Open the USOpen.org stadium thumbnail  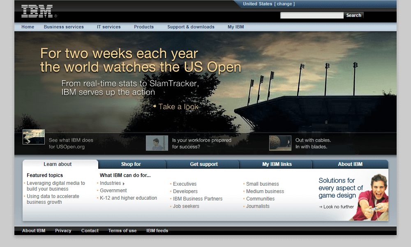click(x=34, y=137)
